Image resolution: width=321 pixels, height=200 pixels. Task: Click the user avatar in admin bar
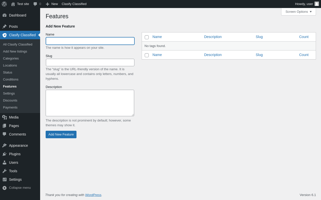(x=317, y=4)
